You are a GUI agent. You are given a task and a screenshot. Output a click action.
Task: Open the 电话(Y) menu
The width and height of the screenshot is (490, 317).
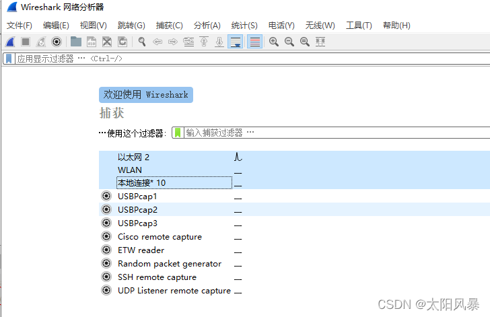(x=281, y=26)
